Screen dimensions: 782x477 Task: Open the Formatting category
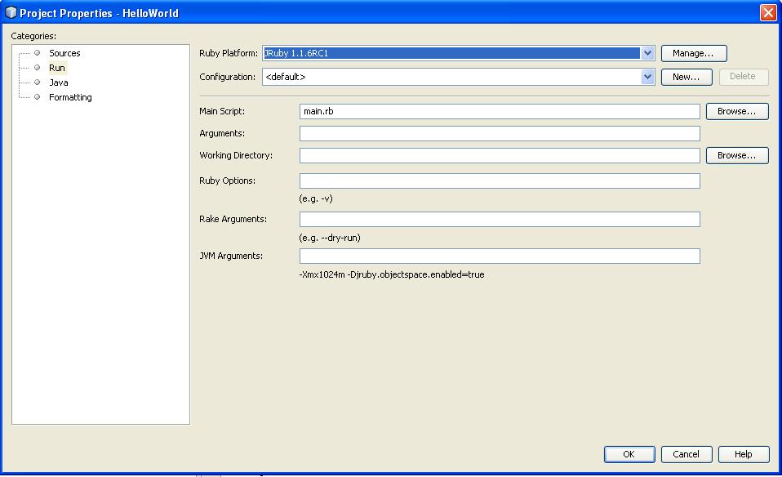pyautogui.click(x=70, y=97)
